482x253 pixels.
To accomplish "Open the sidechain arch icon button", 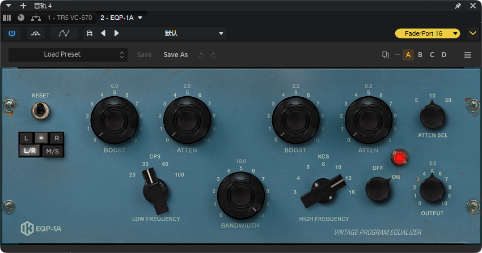I will click(x=36, y=33).
